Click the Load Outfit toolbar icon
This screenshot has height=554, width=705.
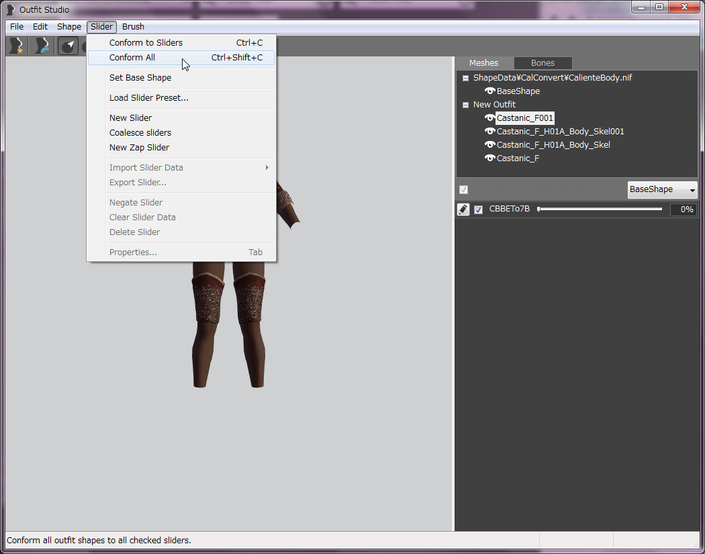(42, 46)
